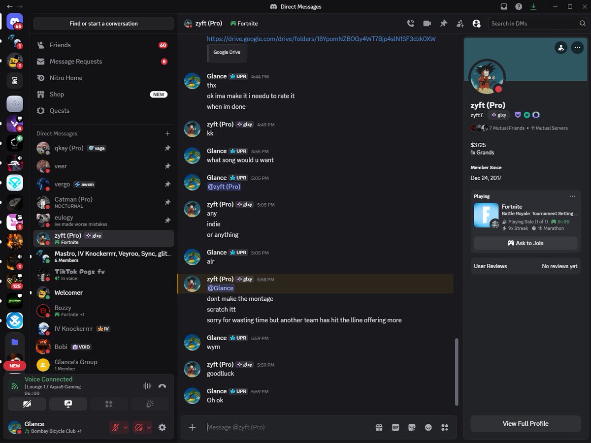Click the green download update icon
591x443 pixels.
(x=533, y=6)
